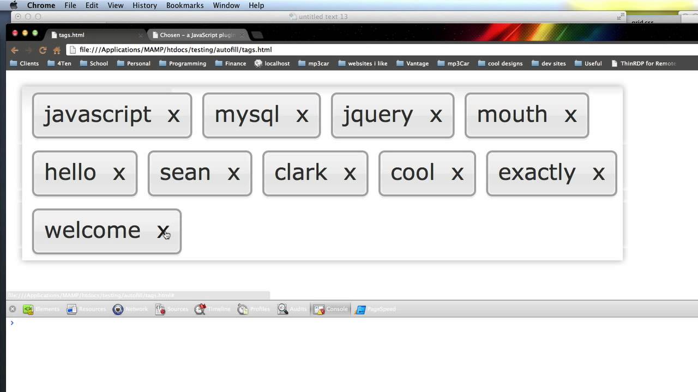This screenshot has height=392, width=698.
Task: Close the DevTools drawer
Action: 13,309
